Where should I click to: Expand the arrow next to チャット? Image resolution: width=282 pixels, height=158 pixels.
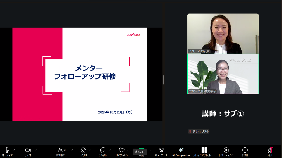(x=110, y=150)
